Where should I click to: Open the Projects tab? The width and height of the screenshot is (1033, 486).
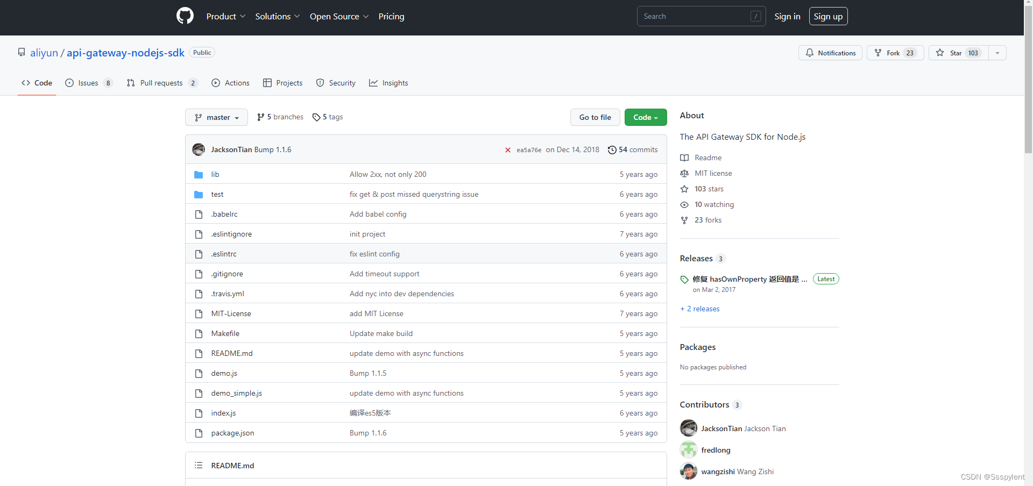tap(282, 83)
